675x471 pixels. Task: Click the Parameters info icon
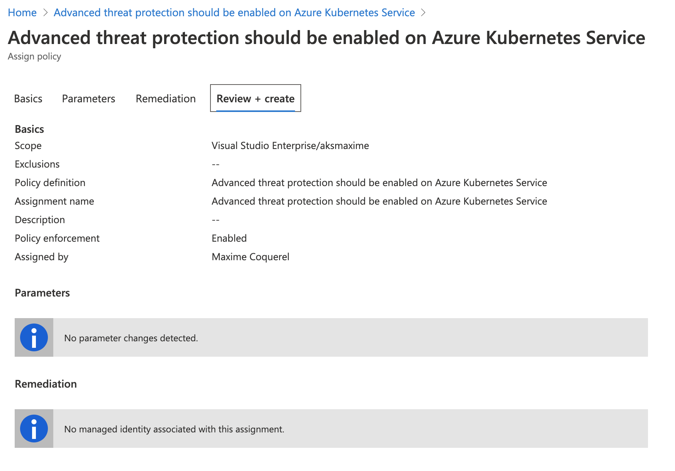coord(34,337)
